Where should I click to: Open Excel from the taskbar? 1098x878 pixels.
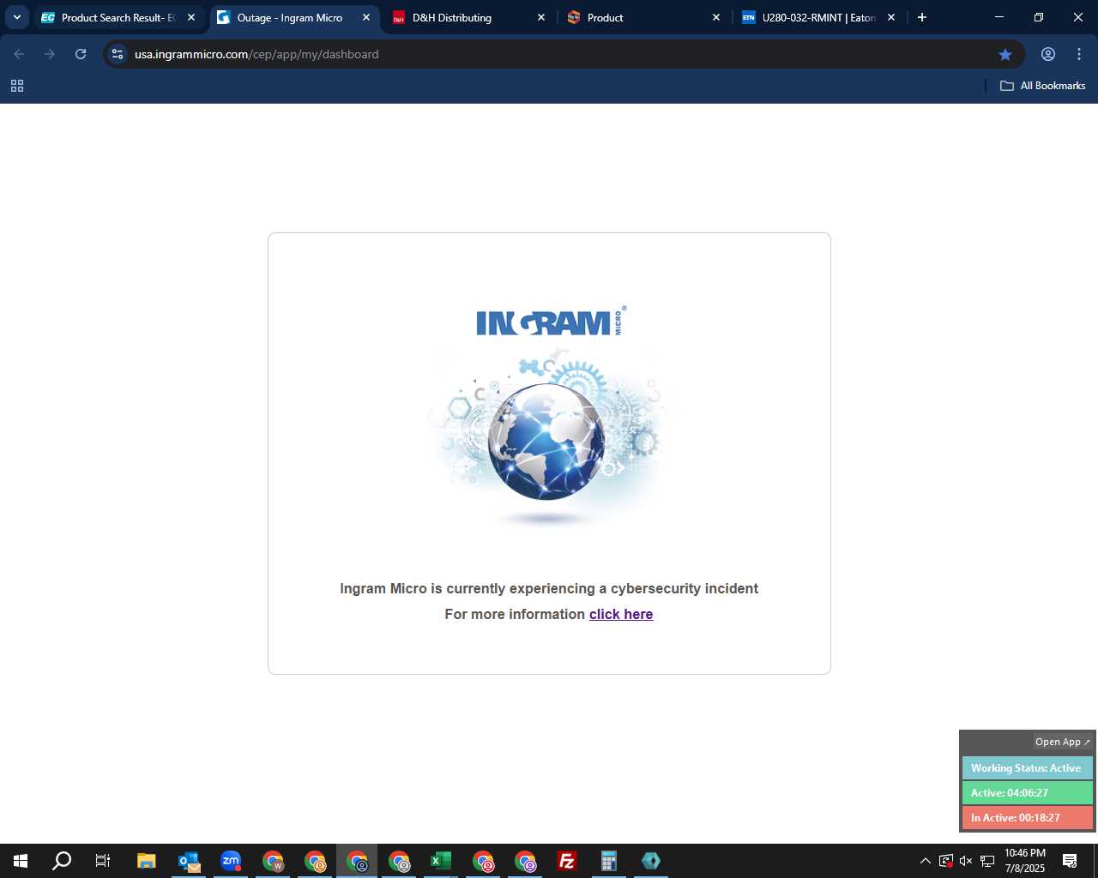(x=441, y=861)
